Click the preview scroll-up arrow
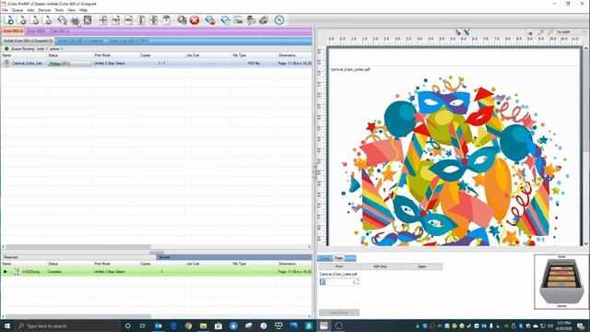Screen dimensions: 590x332 [x=586, y=49]
